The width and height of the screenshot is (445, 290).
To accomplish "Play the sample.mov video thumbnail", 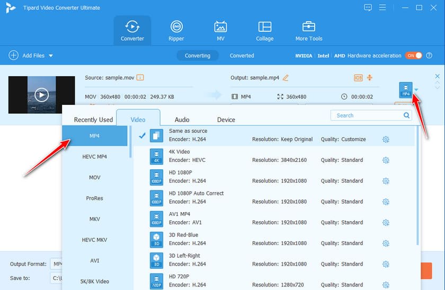I will 41,95.
